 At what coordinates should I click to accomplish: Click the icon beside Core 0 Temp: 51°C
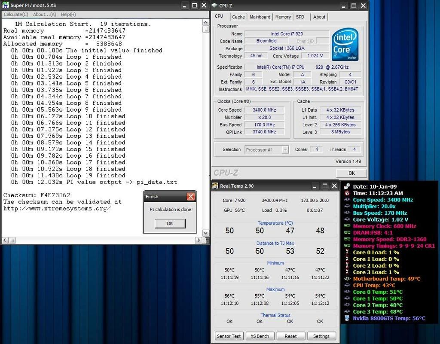347,292
